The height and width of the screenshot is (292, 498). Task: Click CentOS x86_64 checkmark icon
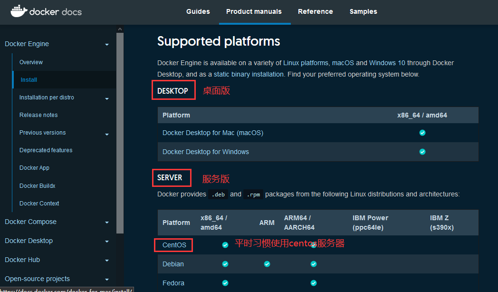coord(225,245)
